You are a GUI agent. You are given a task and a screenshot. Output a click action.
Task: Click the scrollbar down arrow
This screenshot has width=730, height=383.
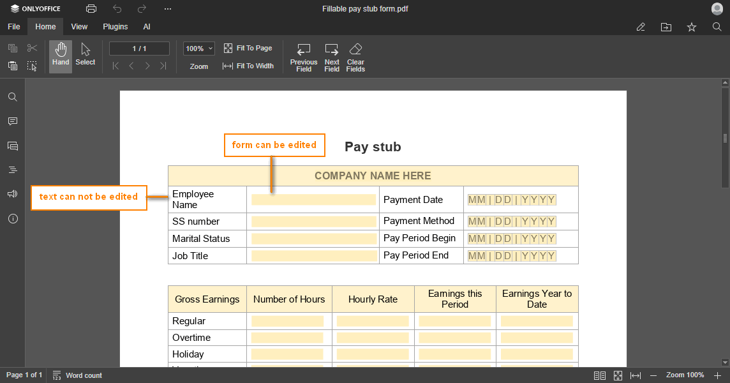725,363
